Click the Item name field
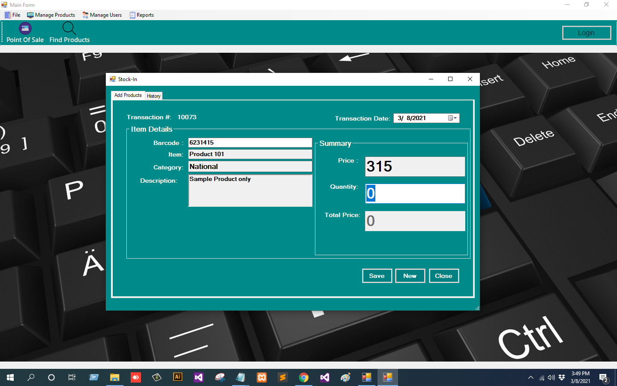617x386 pixels. [250, 154]
